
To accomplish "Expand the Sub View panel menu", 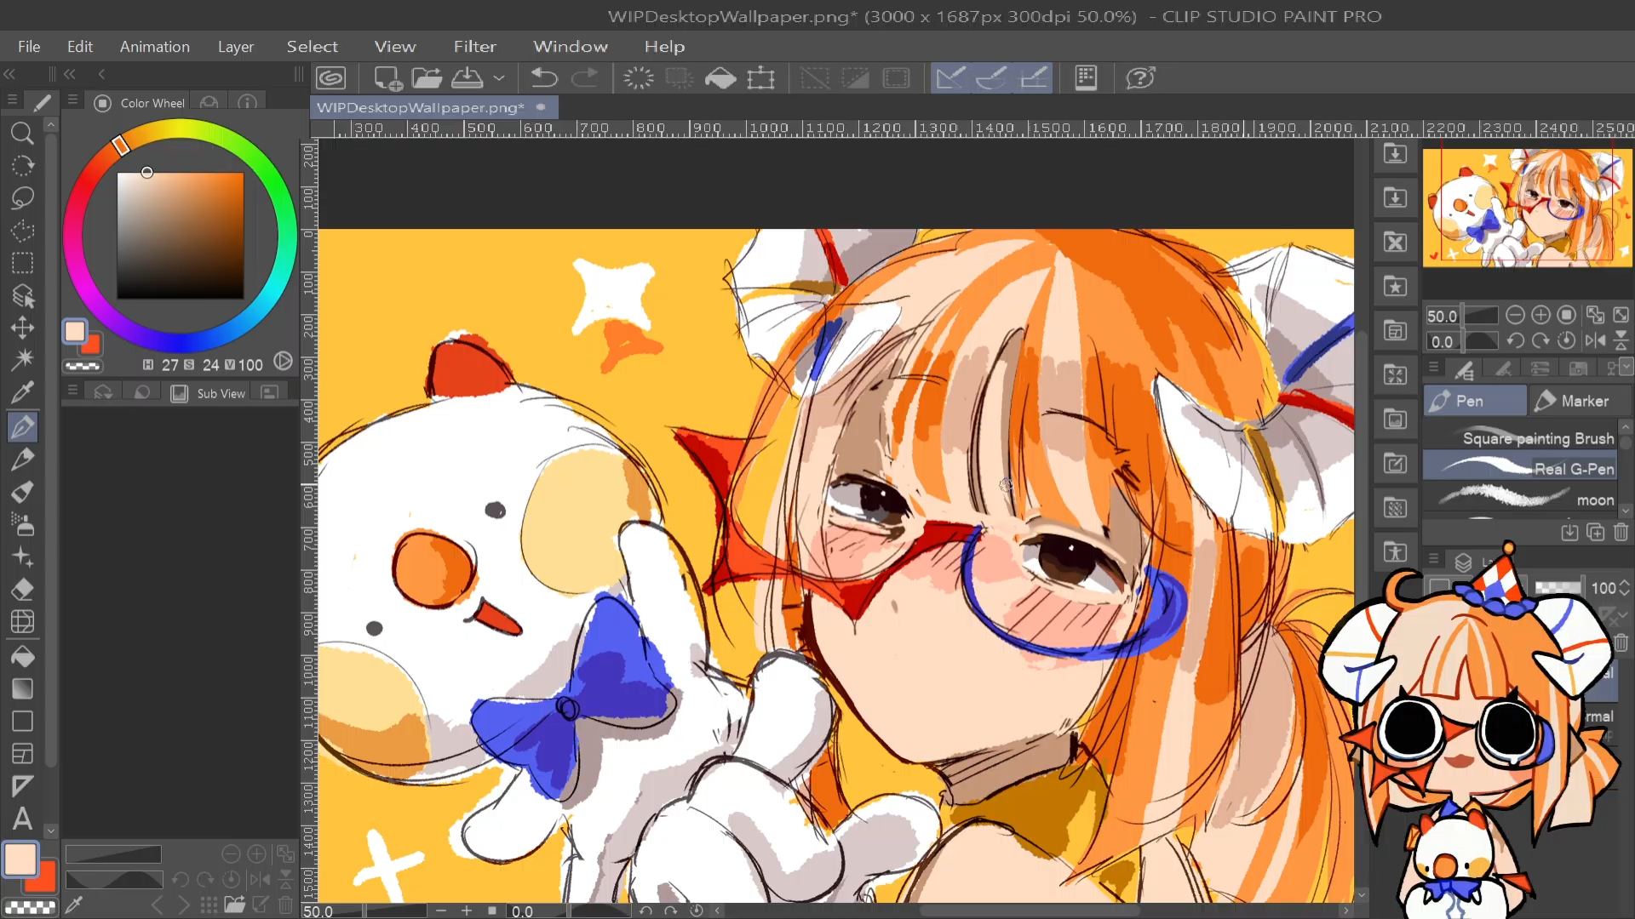I will point(72,391).
